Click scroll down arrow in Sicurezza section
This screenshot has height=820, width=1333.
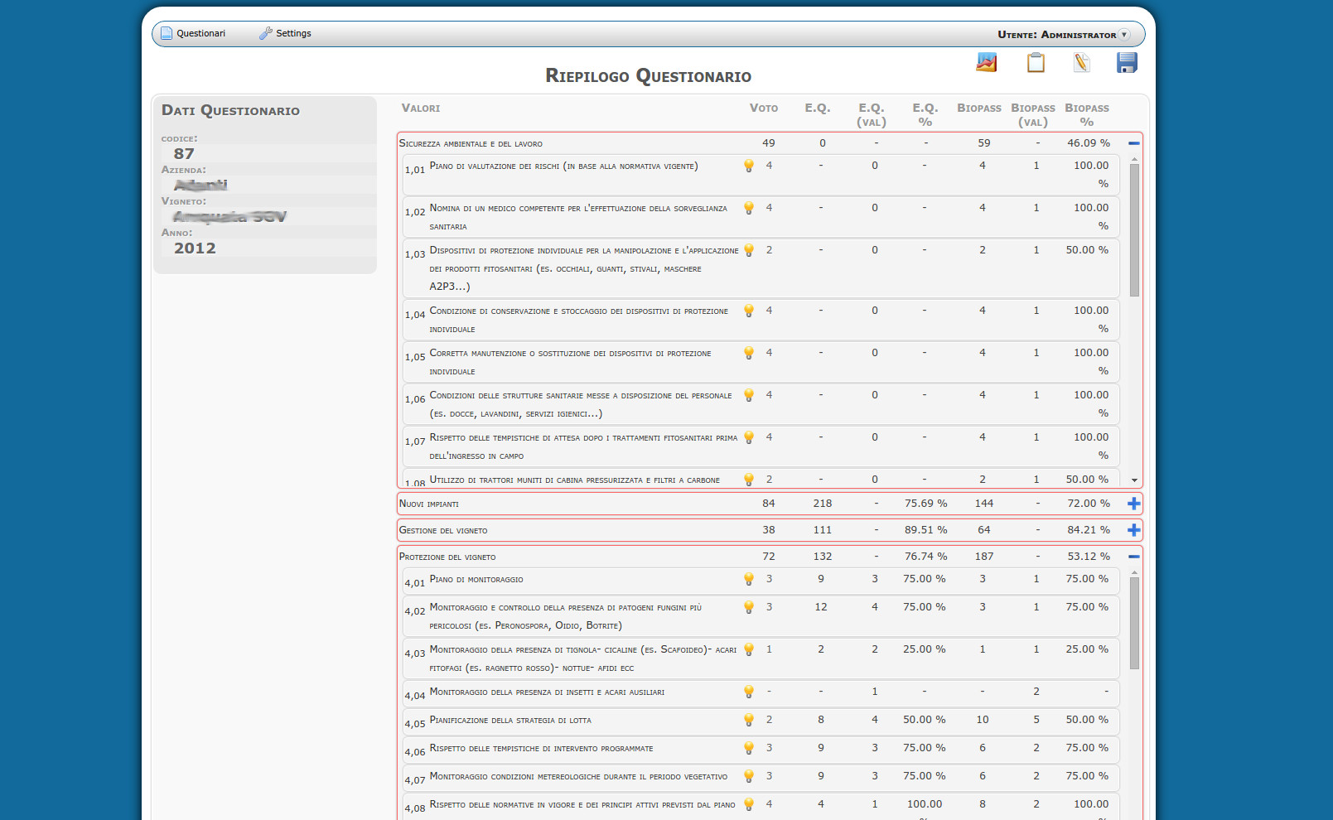pyautogui.click(x=1134, y=480)
